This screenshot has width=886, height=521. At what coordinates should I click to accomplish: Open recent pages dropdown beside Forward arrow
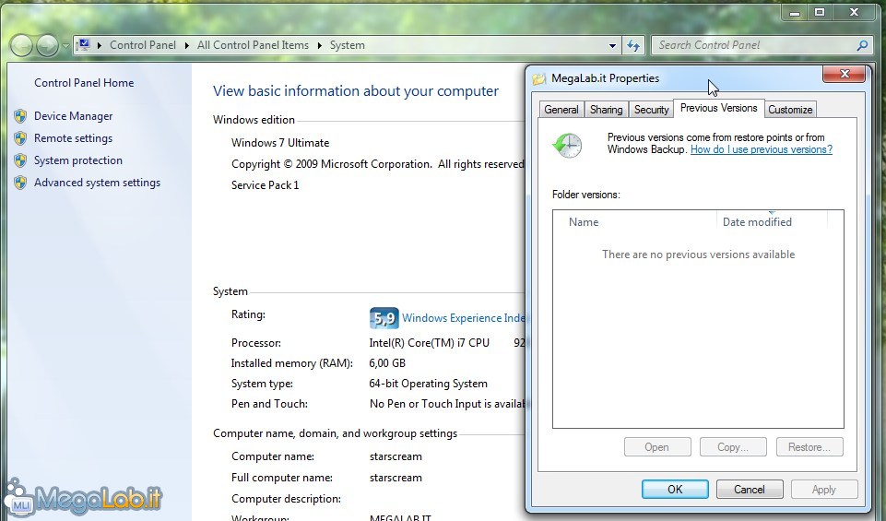click(x=65, y=46)
